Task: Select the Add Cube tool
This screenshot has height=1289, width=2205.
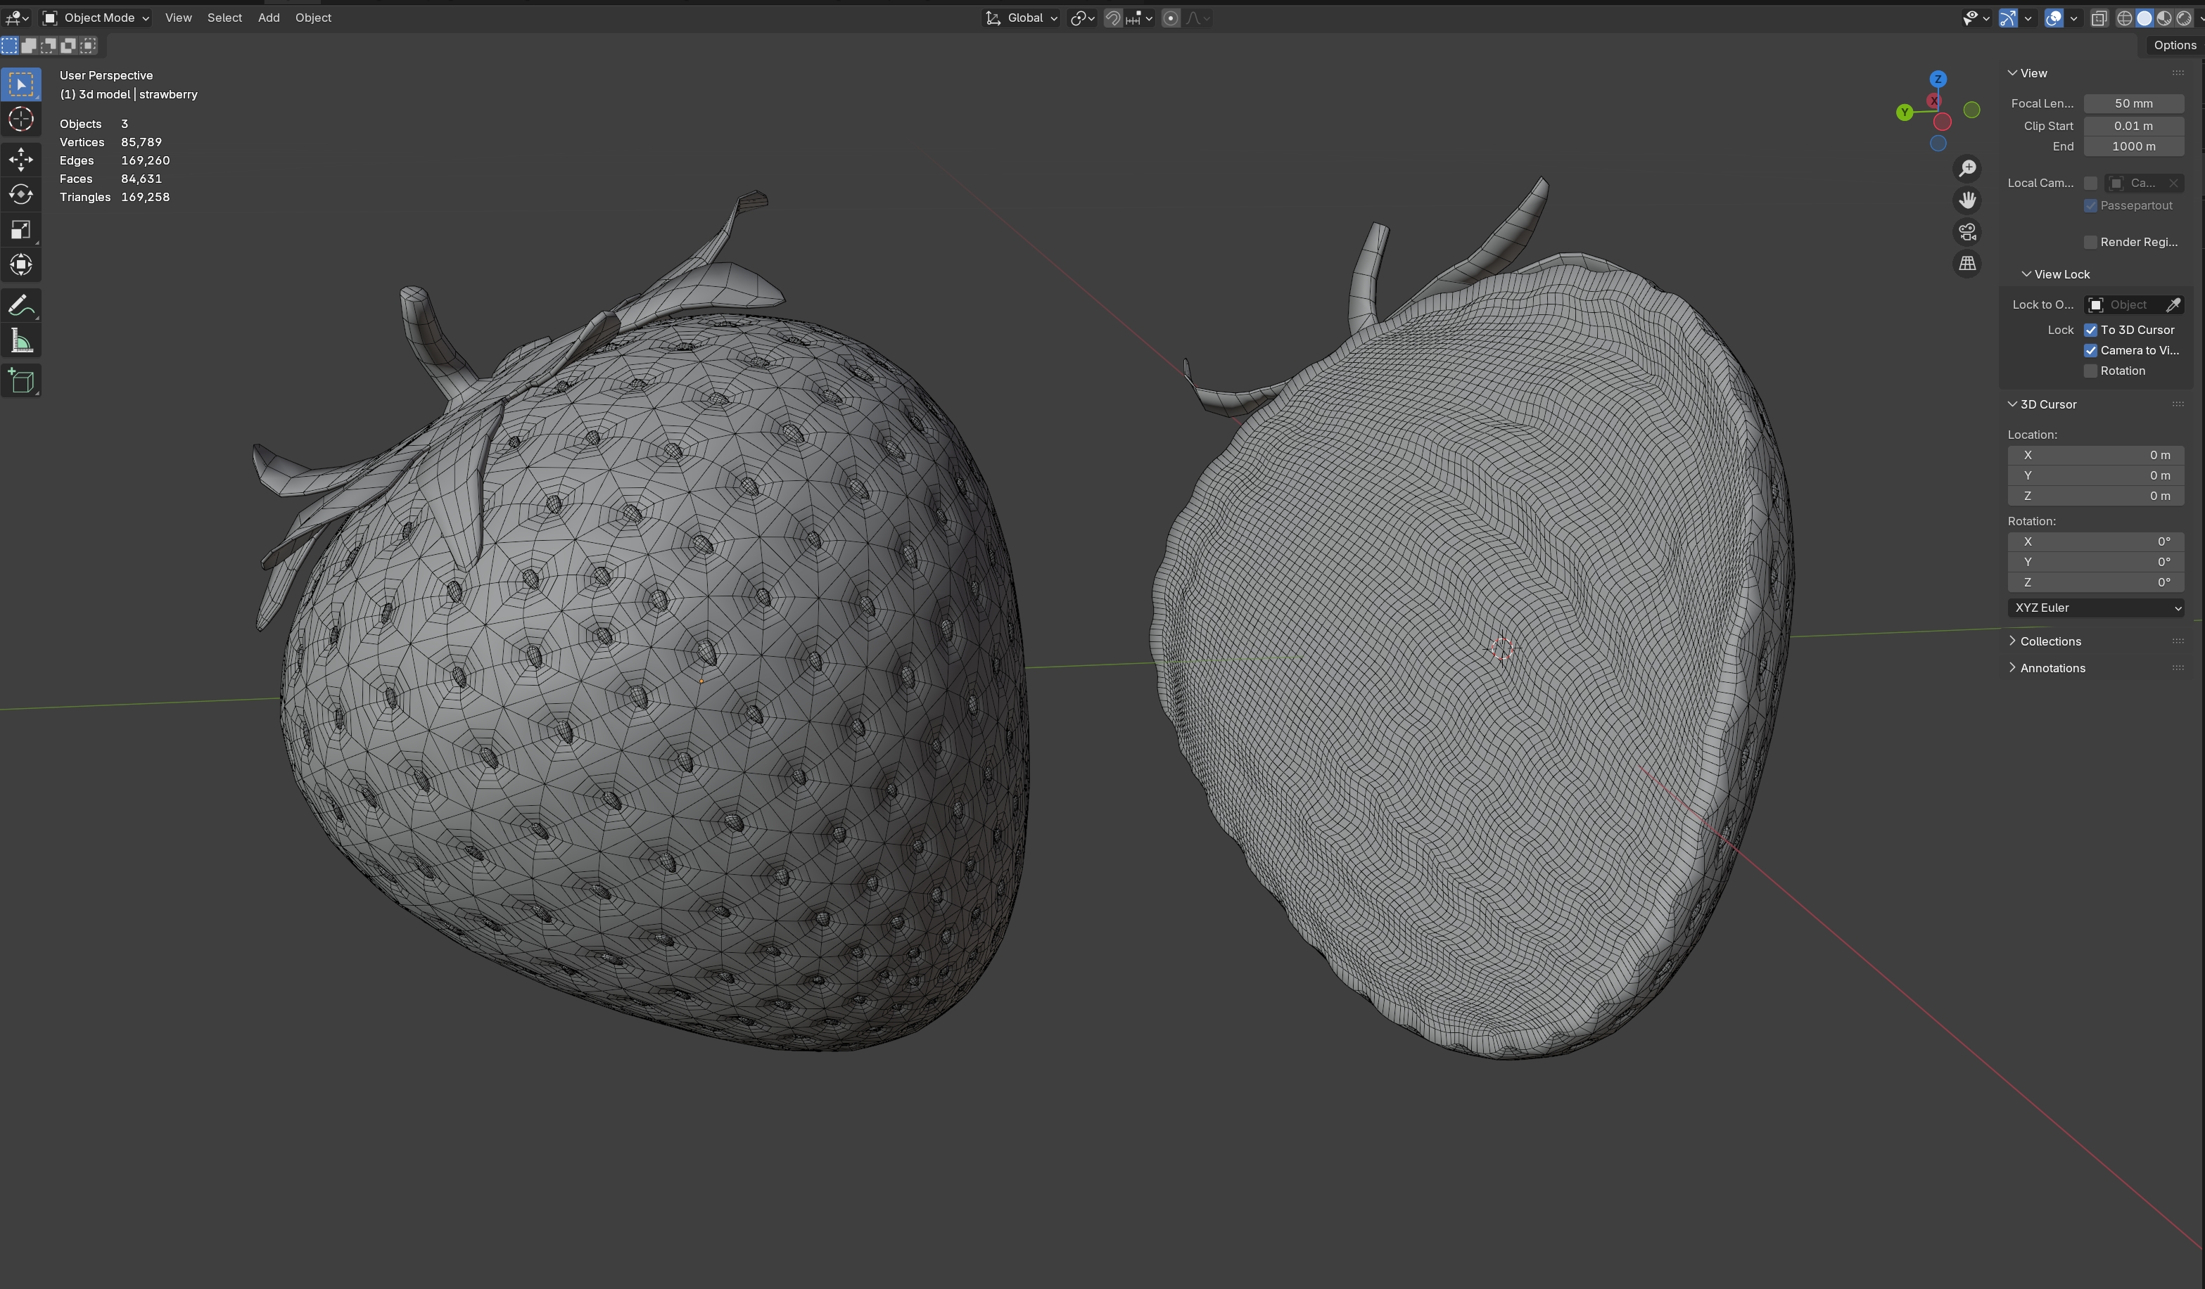Action: 21,381
